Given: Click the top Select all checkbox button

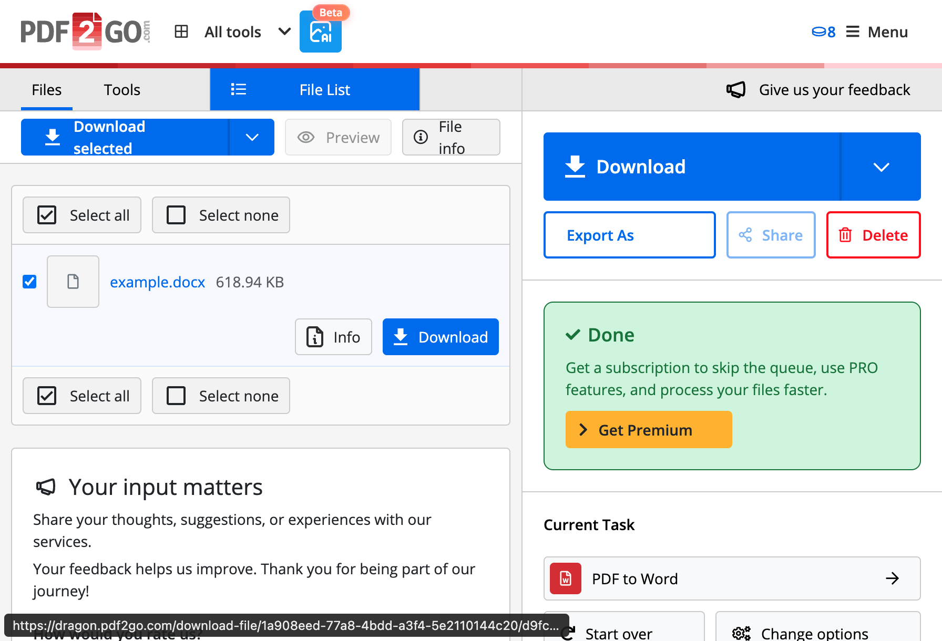Looking at the screenshot, I should (x=82, y=215).
